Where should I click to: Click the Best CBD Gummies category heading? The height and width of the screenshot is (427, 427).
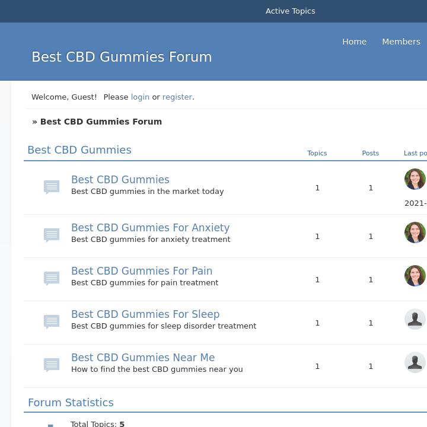[79, 150]
